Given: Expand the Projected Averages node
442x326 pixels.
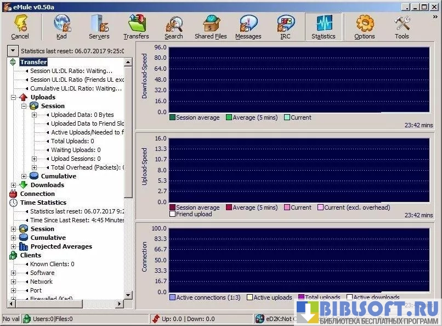Looking at the screenshot, I should (14, 246).
